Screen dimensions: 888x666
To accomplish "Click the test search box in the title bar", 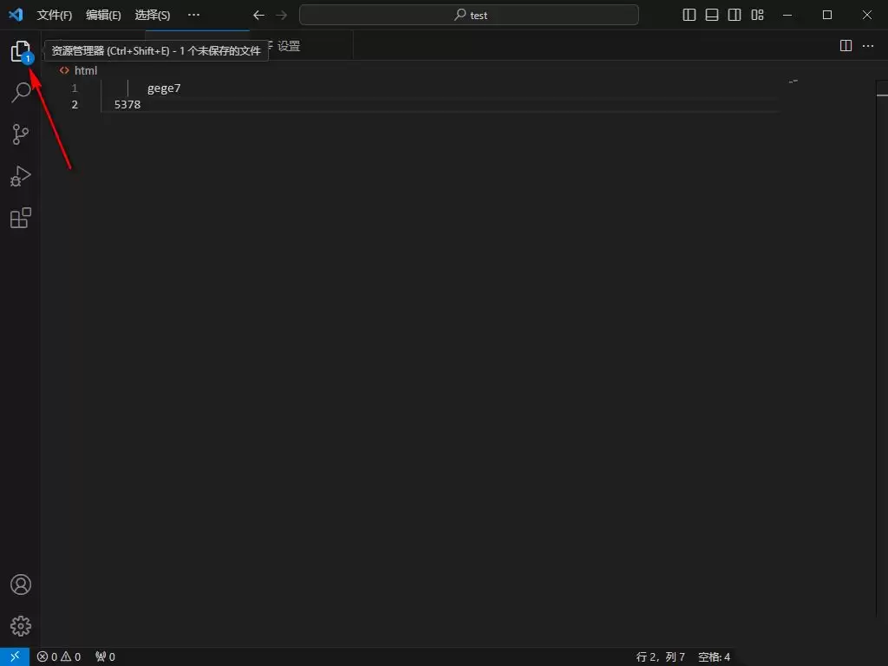I will [x=469, y=15].
